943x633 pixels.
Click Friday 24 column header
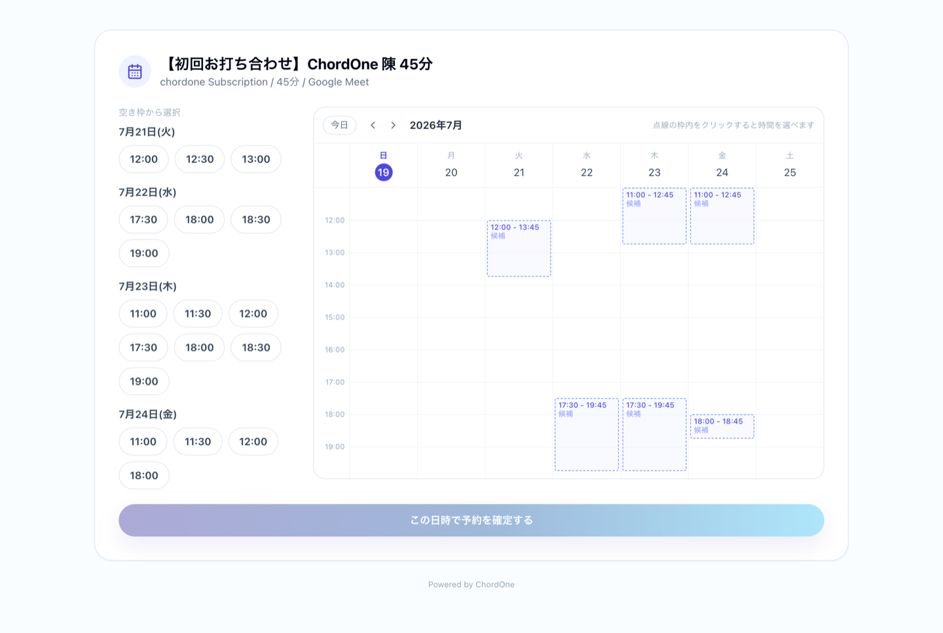click(x=722, y=165)
